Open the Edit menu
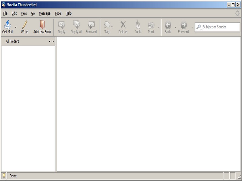 click(x=14, y=13)
